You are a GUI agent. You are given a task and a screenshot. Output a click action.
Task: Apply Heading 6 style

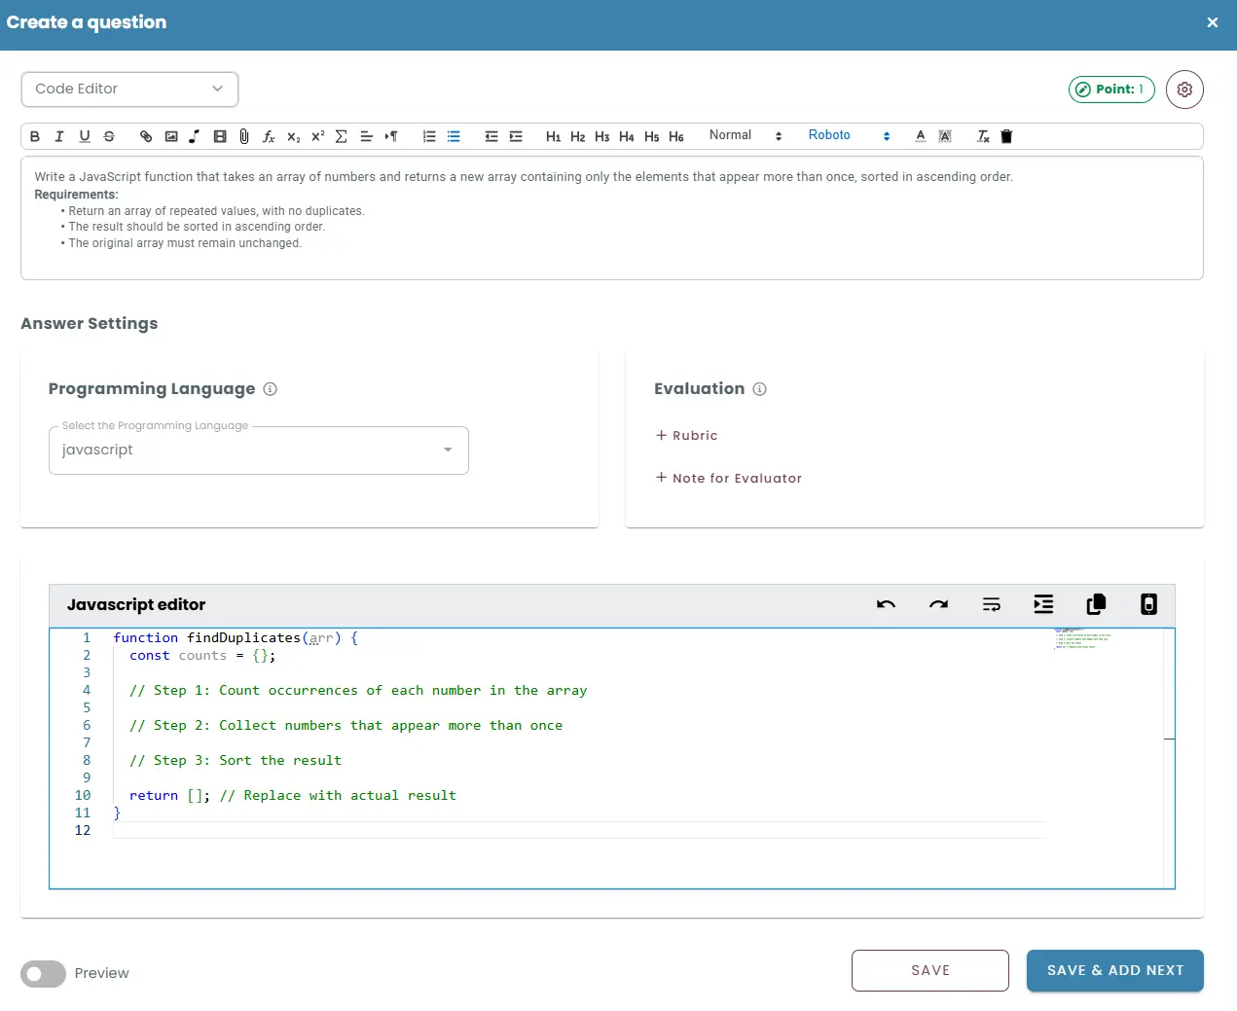676,136
